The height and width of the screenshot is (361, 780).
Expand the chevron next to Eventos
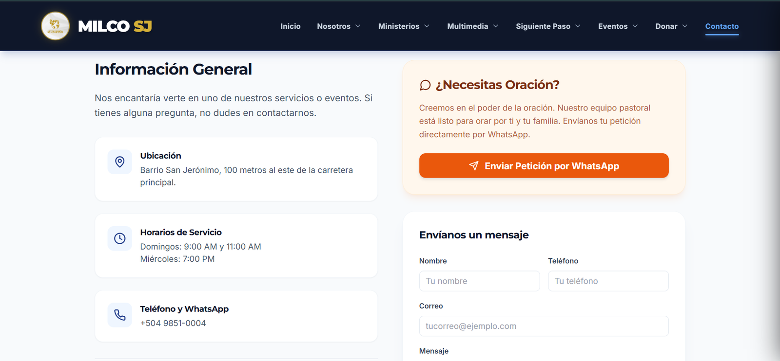point(635,26)
